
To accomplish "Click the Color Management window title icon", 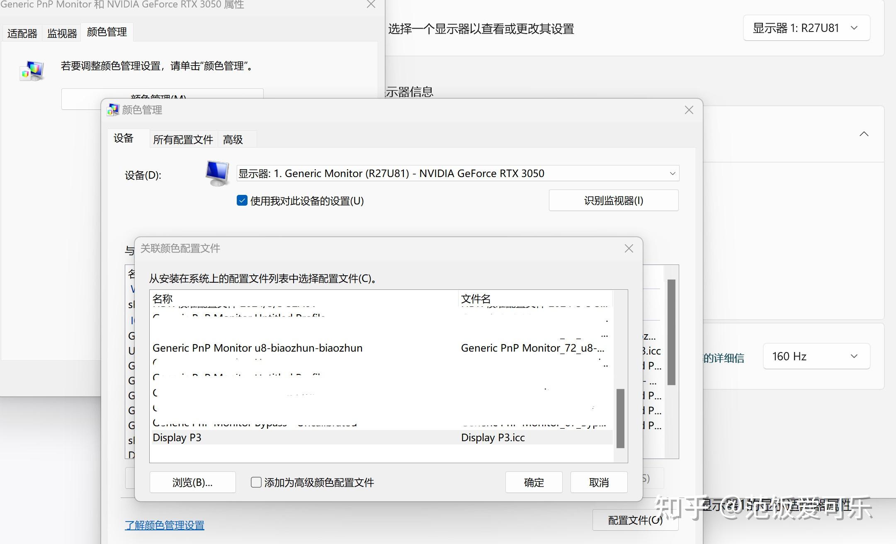I will point(113,110).
